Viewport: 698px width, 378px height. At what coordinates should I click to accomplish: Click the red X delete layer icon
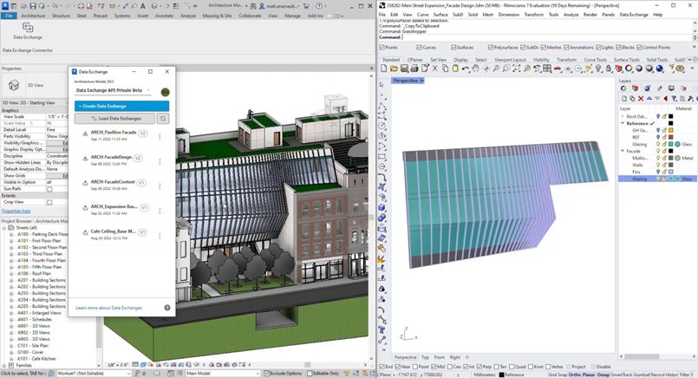coord(641,99)
